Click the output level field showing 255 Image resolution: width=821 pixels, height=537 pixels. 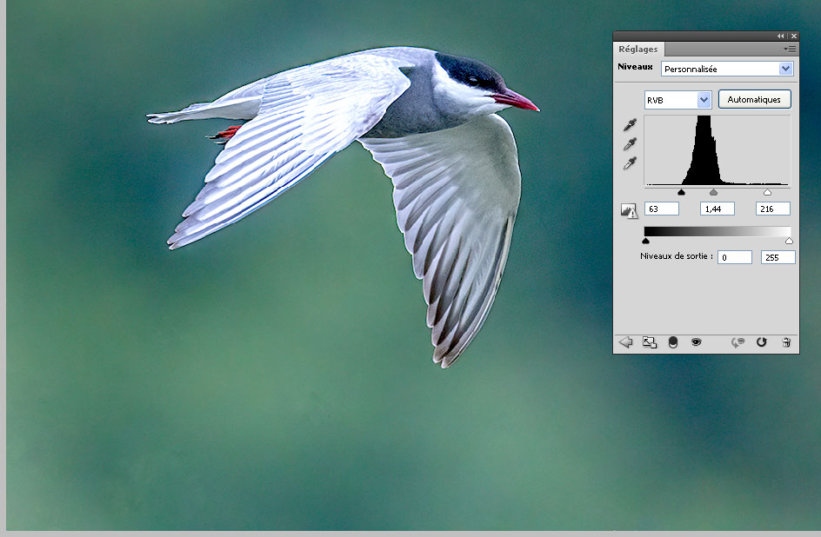(x=778, y=257)
